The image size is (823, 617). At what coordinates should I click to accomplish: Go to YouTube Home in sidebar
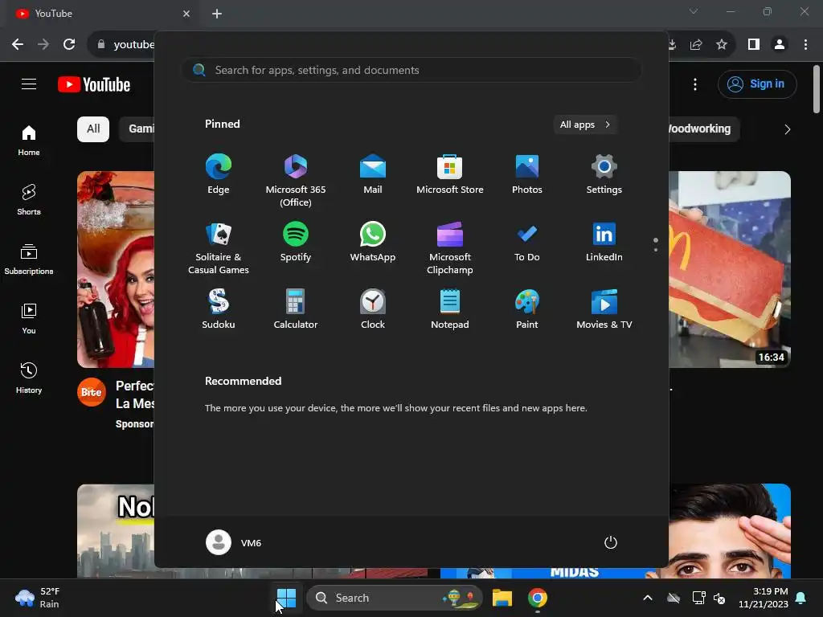29,141
